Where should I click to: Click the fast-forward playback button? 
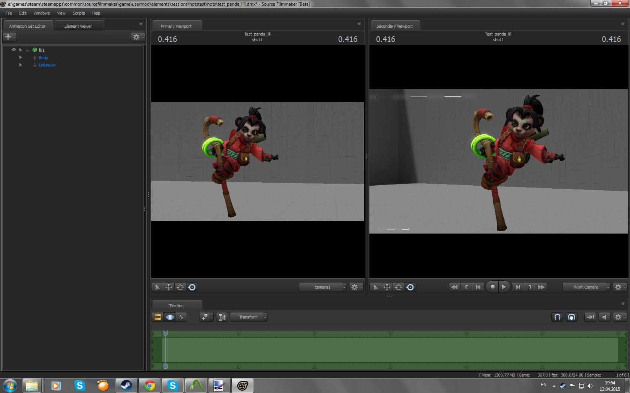541,287
